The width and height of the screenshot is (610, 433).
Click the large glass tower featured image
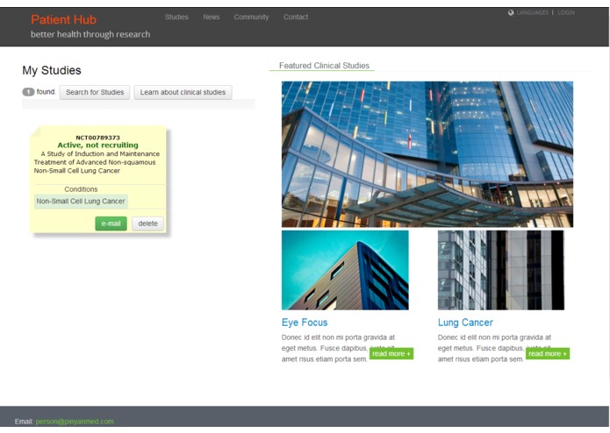pos(427,154)
